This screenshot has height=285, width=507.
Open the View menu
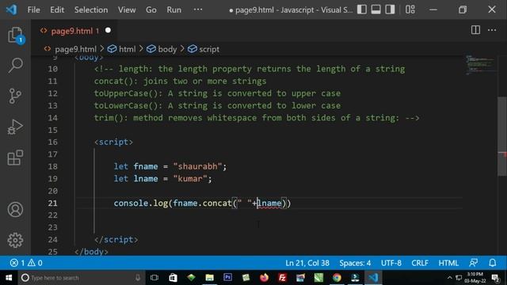point(127,9)
